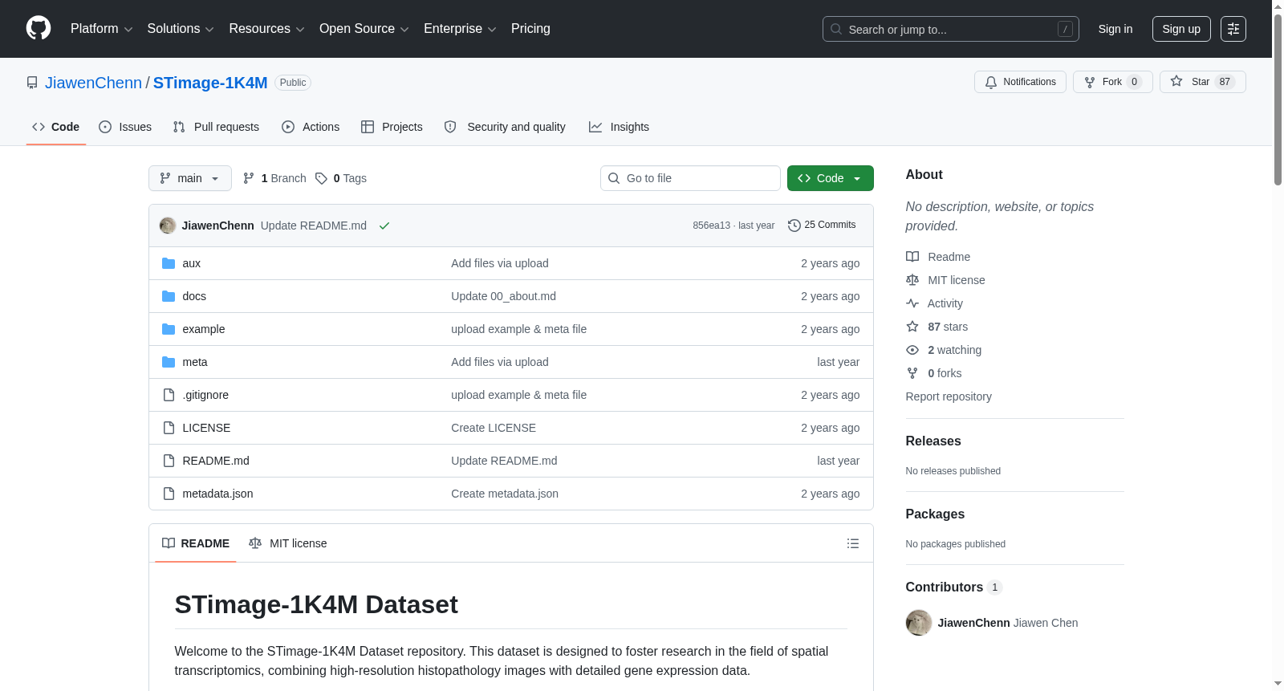The height and width of the screenshot is (691, 1284).
Task: Open the meta folder
Action: pyautogui.click(x=195, y=362)
